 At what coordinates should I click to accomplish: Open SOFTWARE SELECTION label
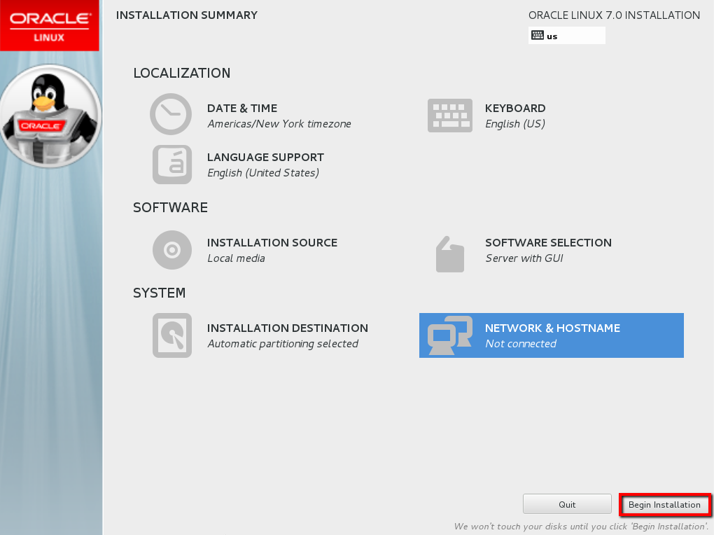click(x=548, y=243)
